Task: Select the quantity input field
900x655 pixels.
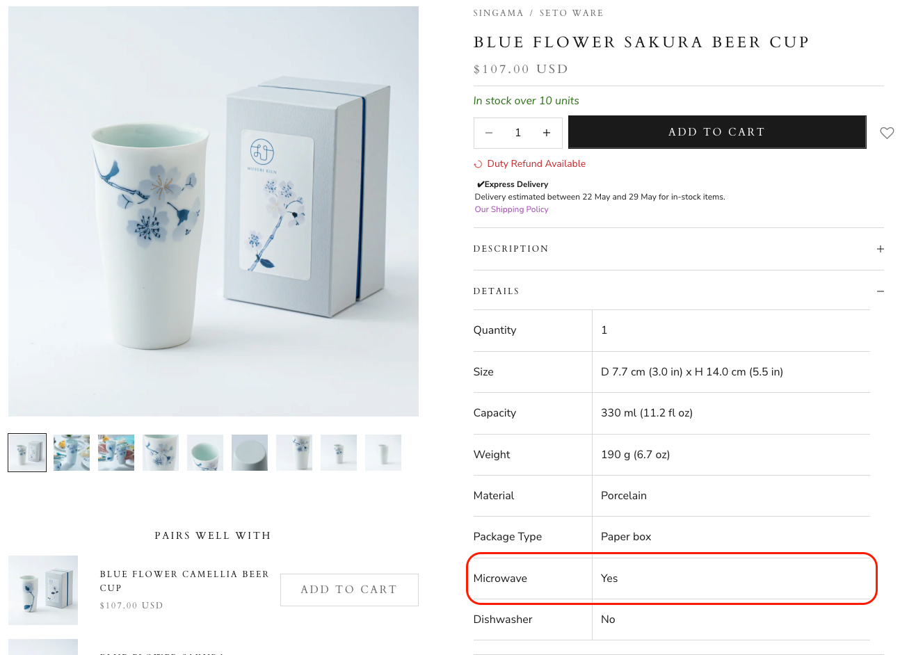Action: tap(518, 133)
